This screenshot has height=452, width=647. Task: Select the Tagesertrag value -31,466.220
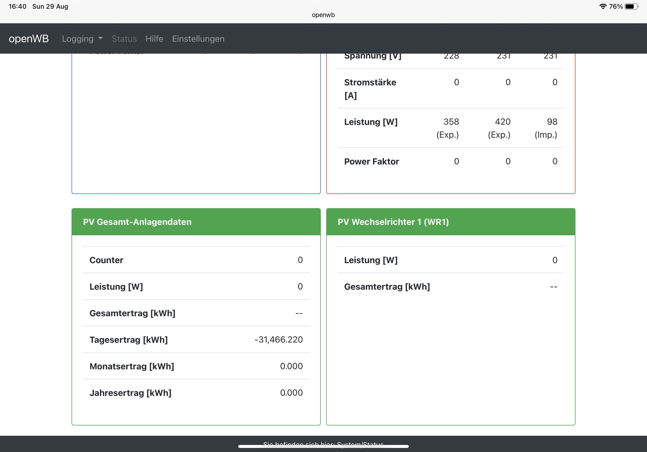click(279, 340)
